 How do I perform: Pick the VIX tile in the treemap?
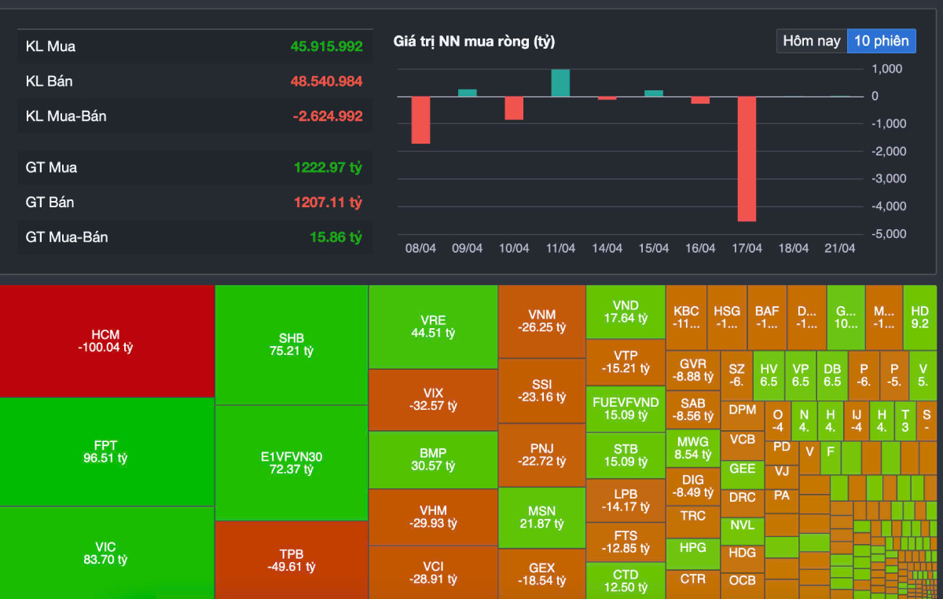tap(433, 400)
